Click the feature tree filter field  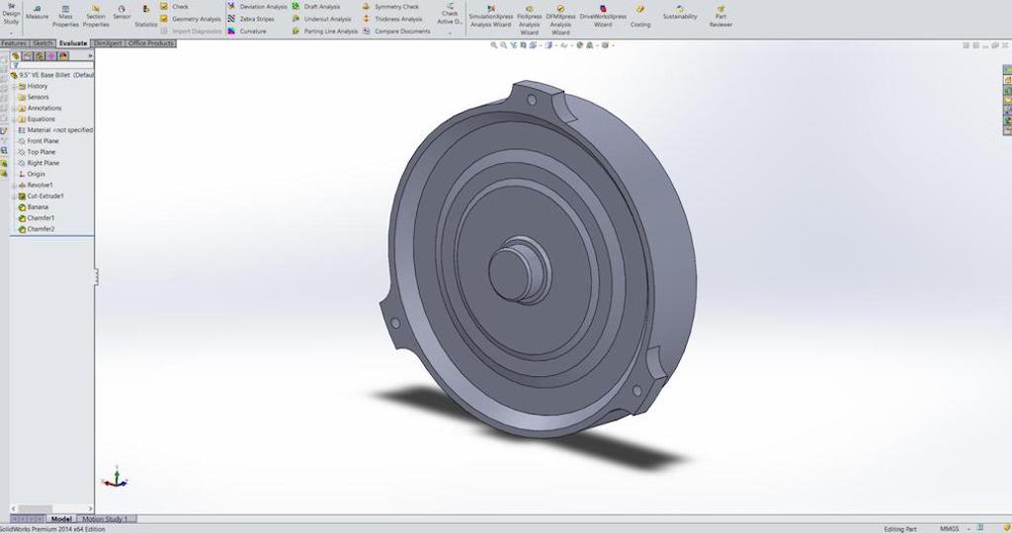coord(54,66)
